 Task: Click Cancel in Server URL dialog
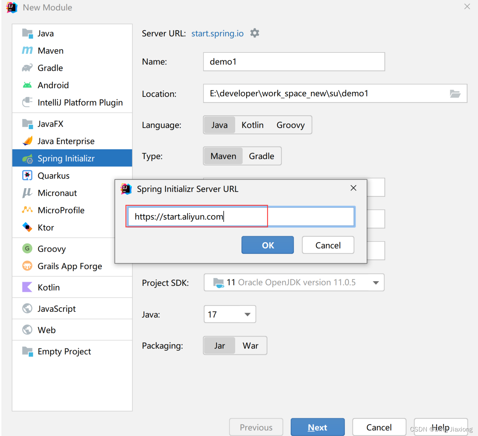point(328,245)
